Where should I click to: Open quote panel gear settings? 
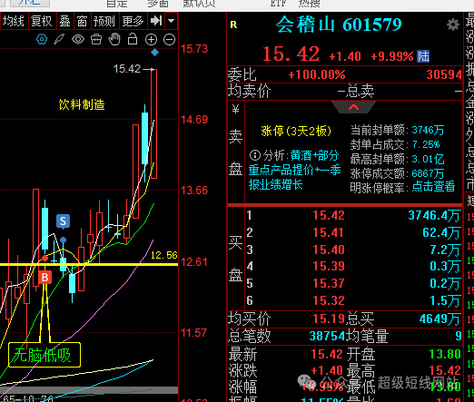453,25
